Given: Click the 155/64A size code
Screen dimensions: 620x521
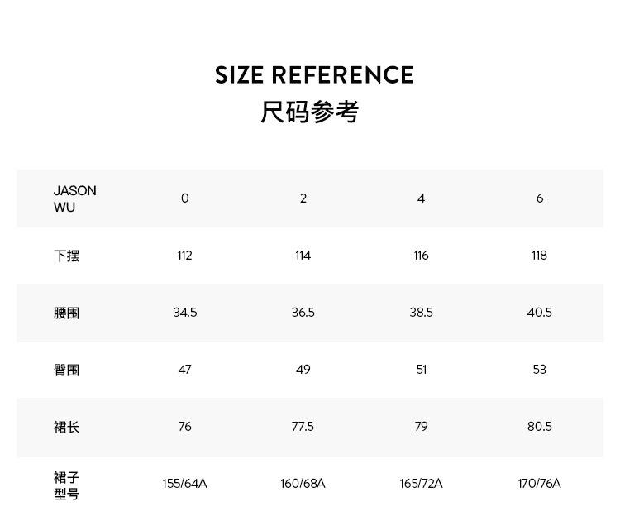Looking at the screenshot, I should click(x=184, y=484).
